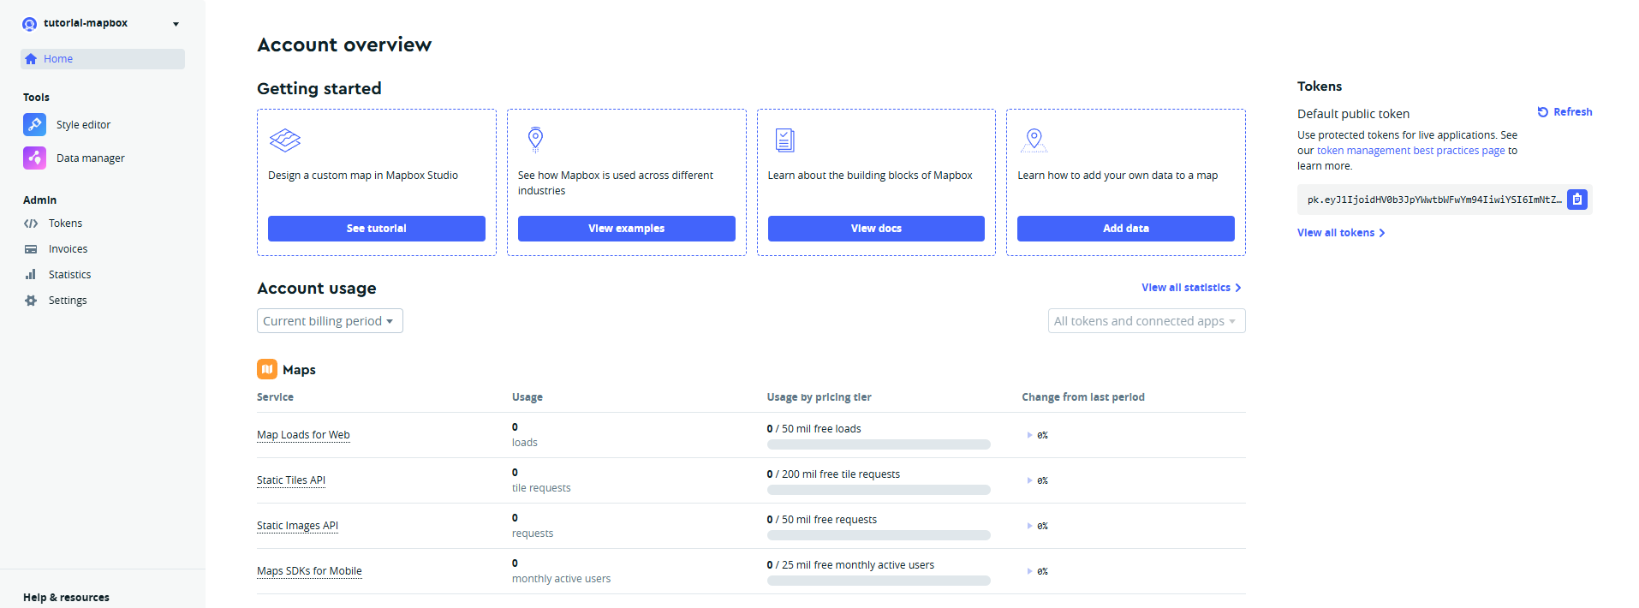Open the All tokens and connected apps dropdown

tap(1147, 321)
